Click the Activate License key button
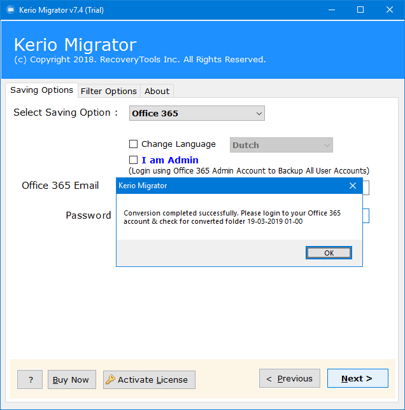Viewport: 405px width, 410px height. pyautogui.click(x=149, y=379)
